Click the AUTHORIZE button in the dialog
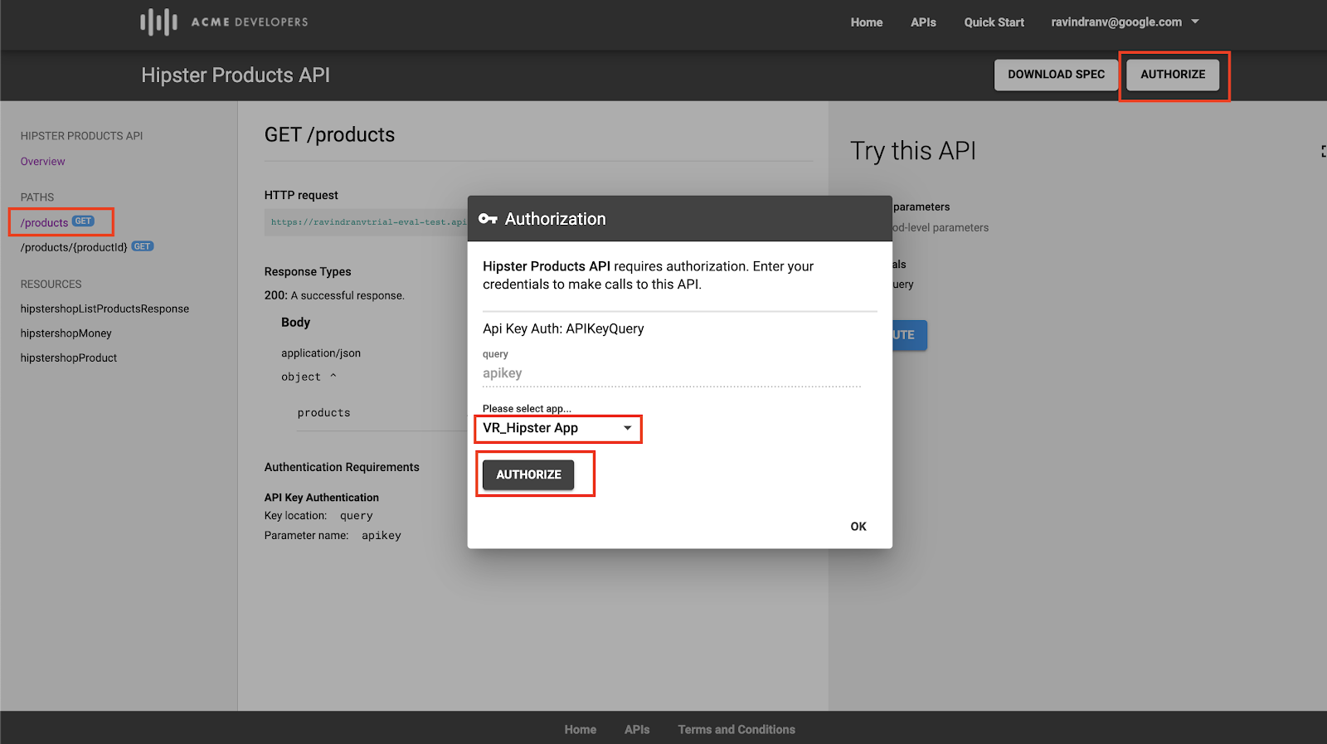This screenshot has height=744, width=1327. [x=528, y=474]
